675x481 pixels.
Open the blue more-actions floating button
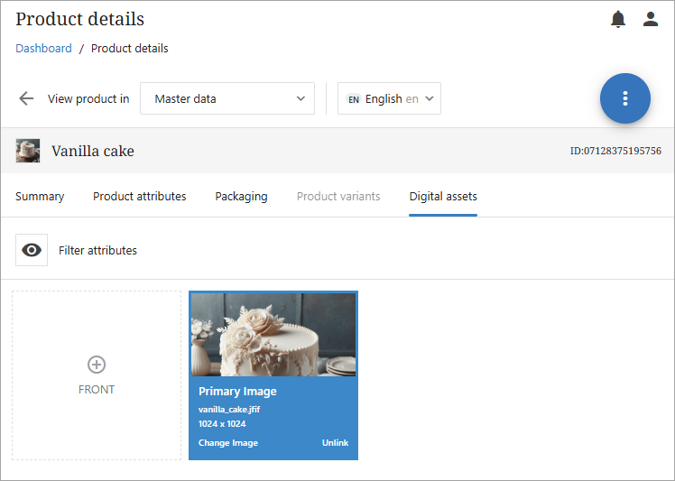(x=624, y=98)
